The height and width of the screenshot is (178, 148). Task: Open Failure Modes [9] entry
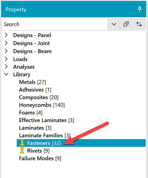40,158
